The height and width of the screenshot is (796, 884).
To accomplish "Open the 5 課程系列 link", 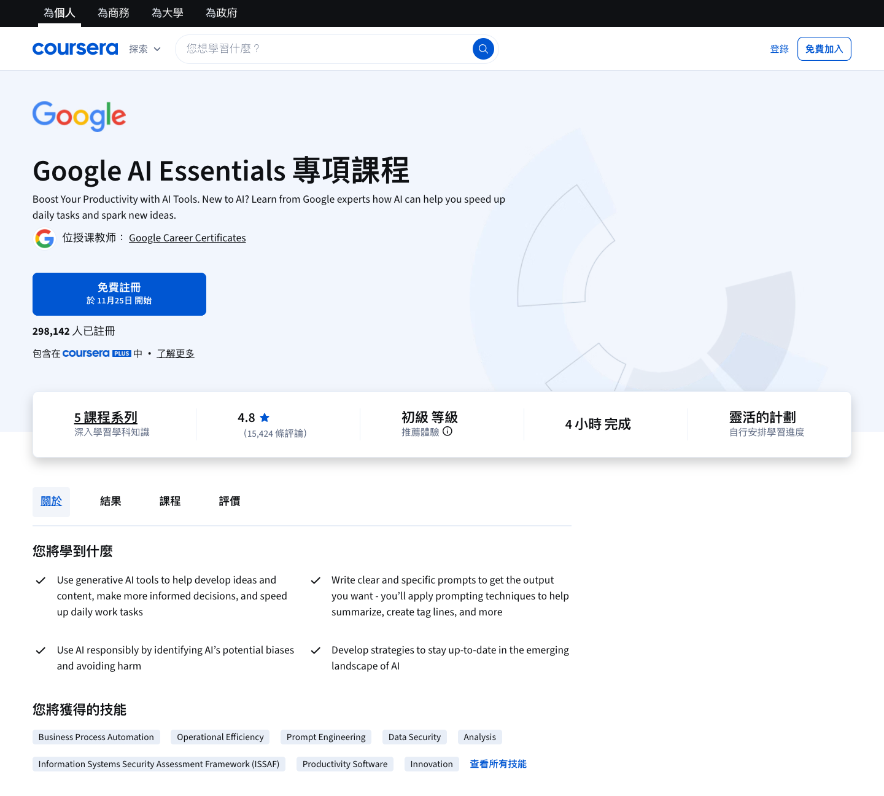I will 106,418.
